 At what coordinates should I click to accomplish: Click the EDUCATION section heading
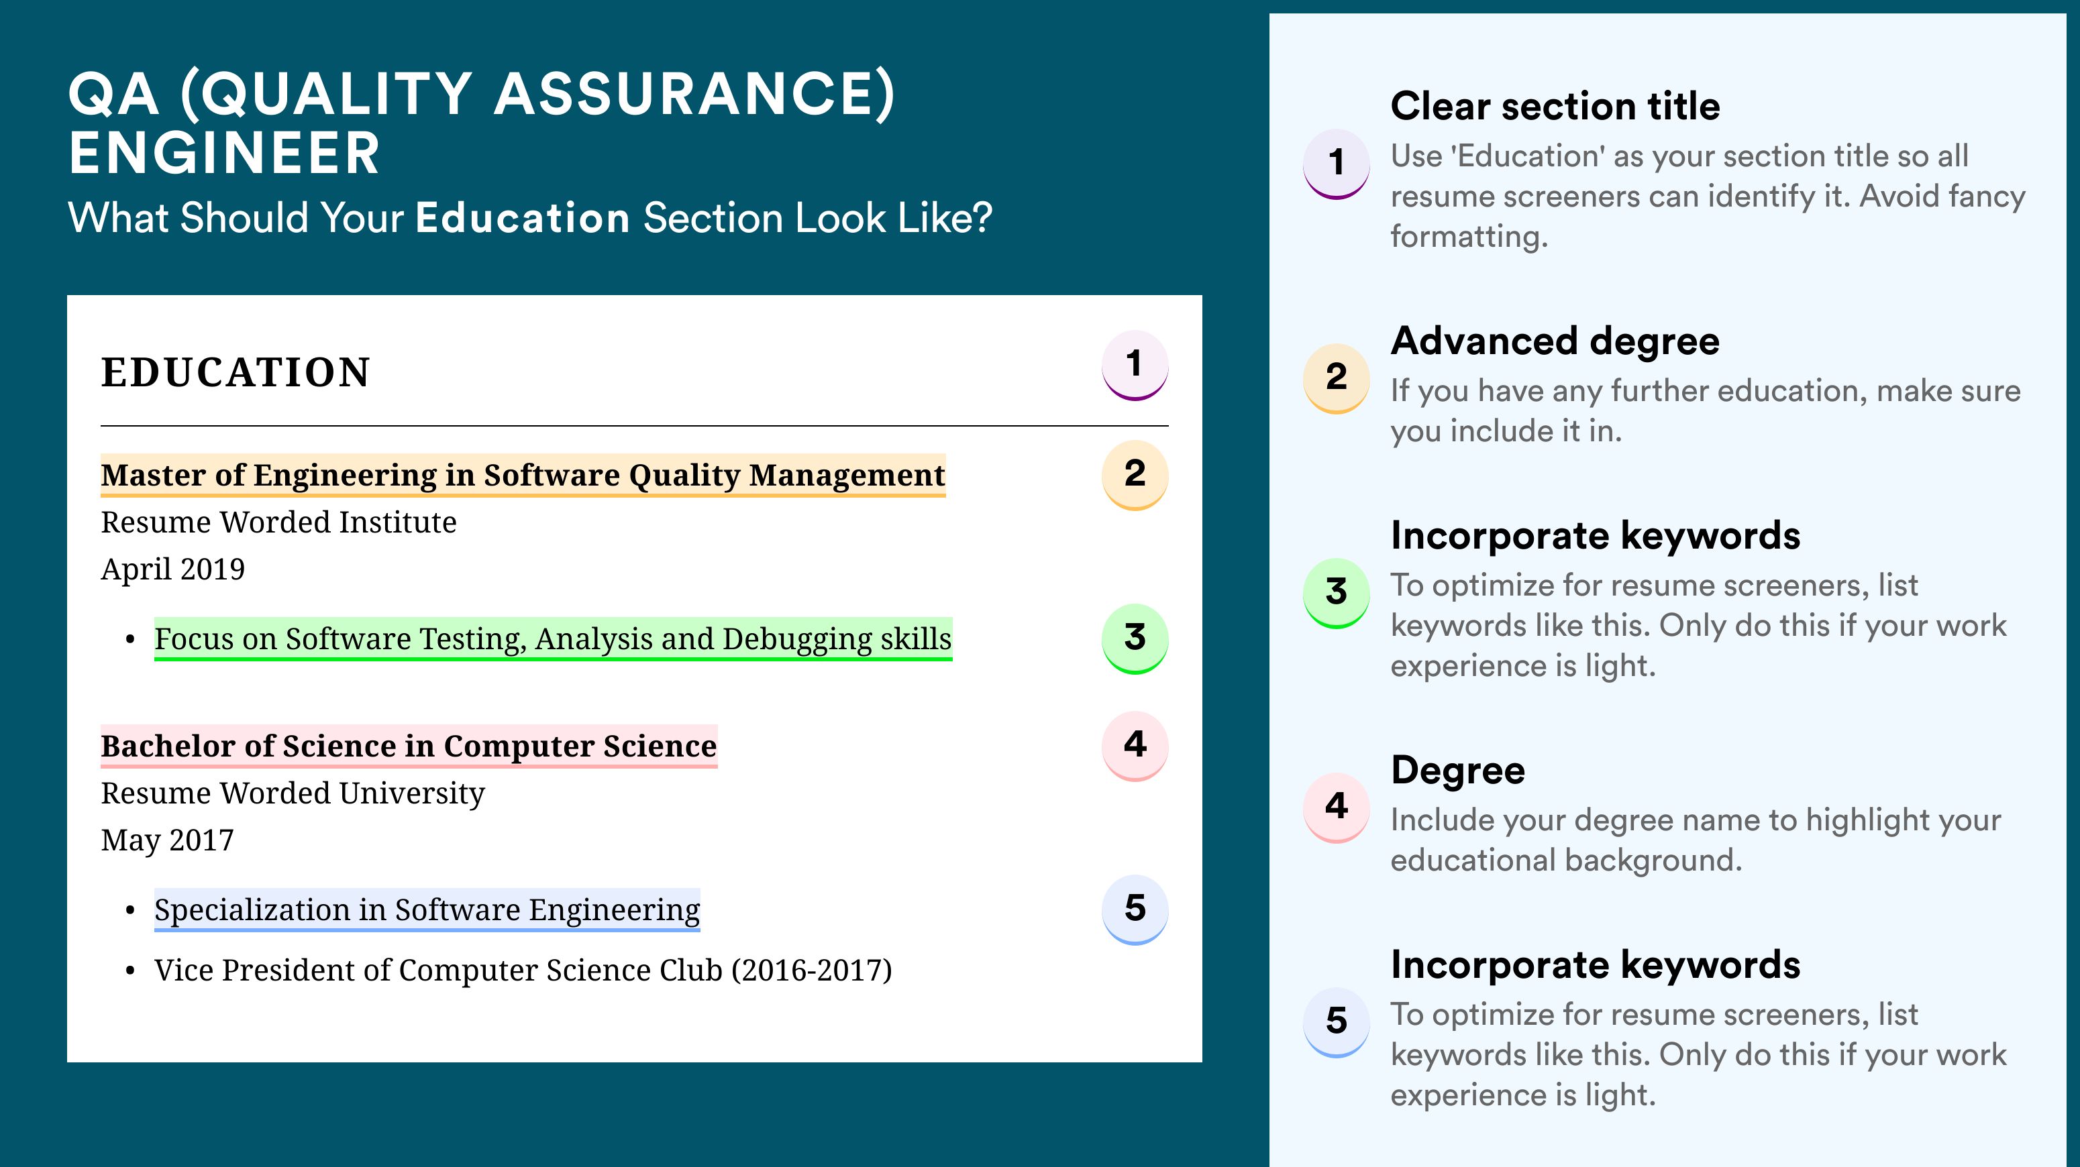[x=236, y=372]
